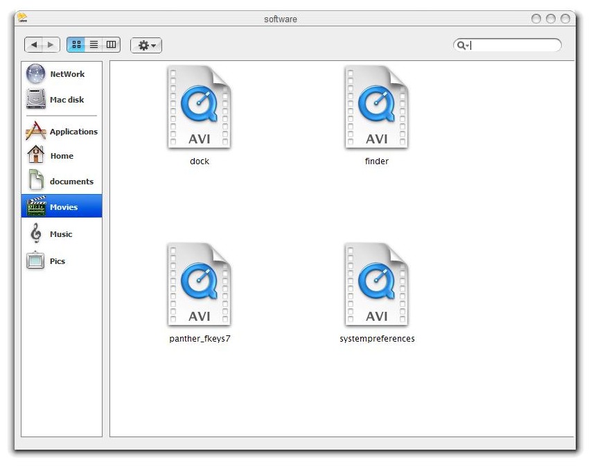
Task: Open the documents folder in the sidebar
Action: (72, 181)
